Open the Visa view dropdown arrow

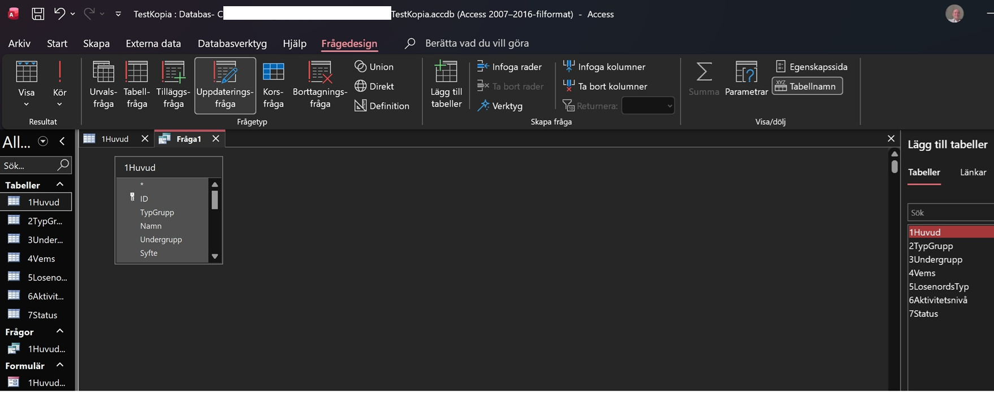coord(27,104)
